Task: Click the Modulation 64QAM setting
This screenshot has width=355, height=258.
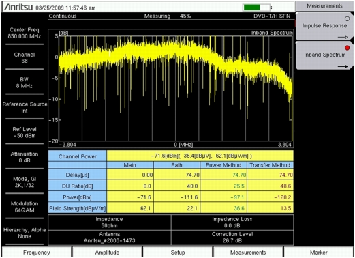Action: pyautogui.click(x=25, y=207)
